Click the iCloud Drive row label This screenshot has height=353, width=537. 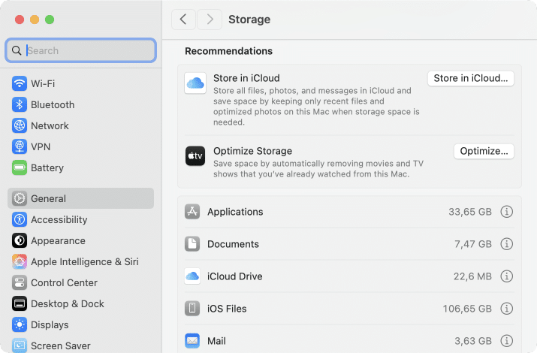click(x=234, y=276)
